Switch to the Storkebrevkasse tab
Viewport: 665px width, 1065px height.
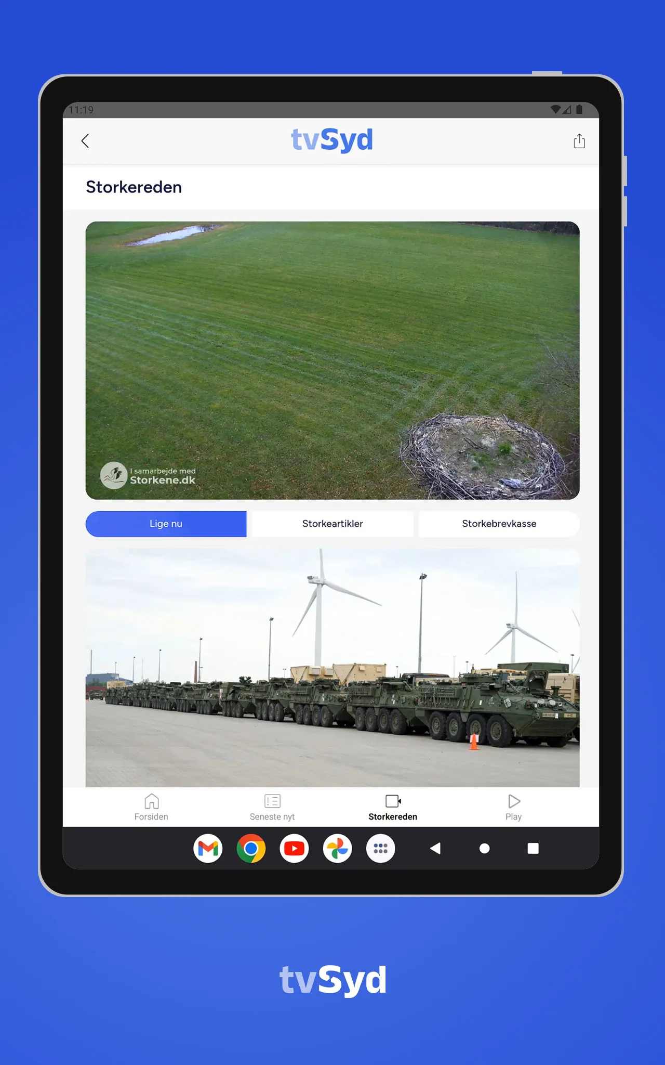499,524
